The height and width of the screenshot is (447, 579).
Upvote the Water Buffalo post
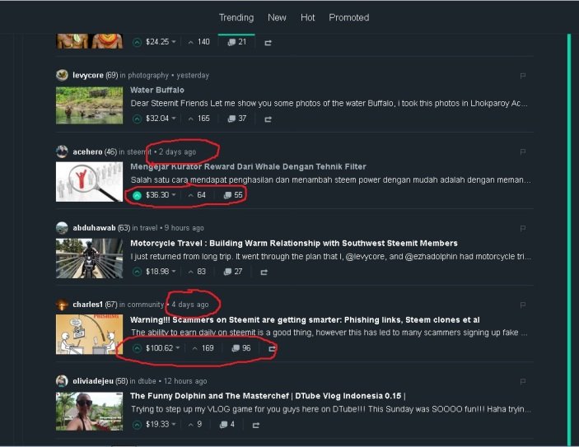pos(137,119)
